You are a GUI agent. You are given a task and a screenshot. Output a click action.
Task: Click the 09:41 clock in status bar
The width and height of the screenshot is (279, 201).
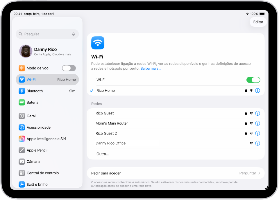click(18, 14)
